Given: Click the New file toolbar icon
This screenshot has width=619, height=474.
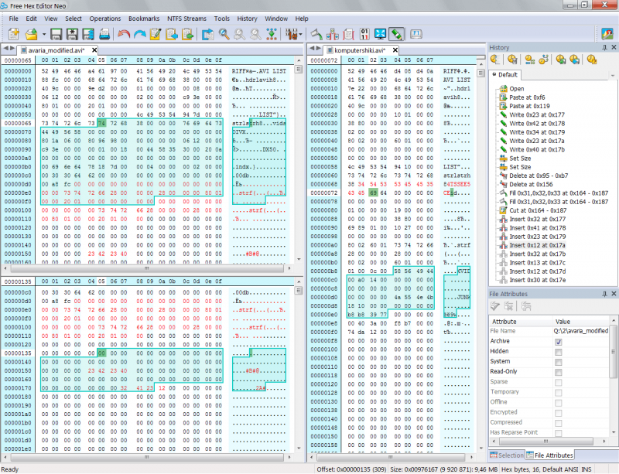Looking at the screenshot, I should (14, 34).
